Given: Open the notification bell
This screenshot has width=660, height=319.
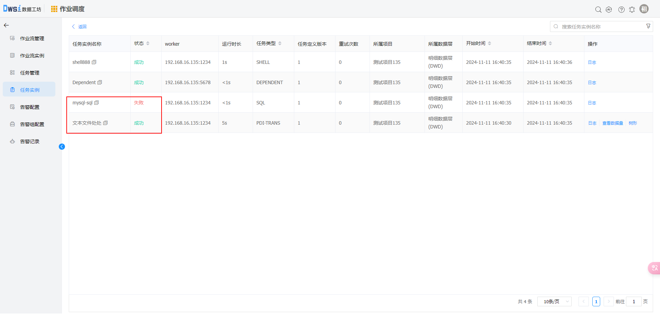Looking at the screenshot, I should pyautogui.click(x=632, y=10).
